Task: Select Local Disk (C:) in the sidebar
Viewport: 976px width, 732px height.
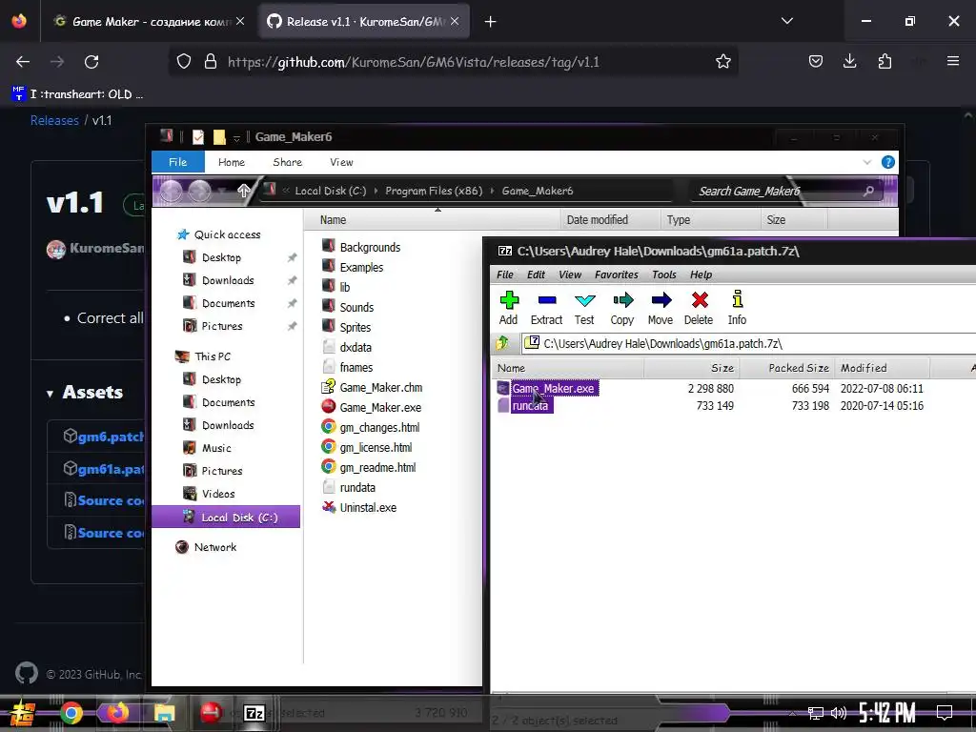Action: [226, 518]
